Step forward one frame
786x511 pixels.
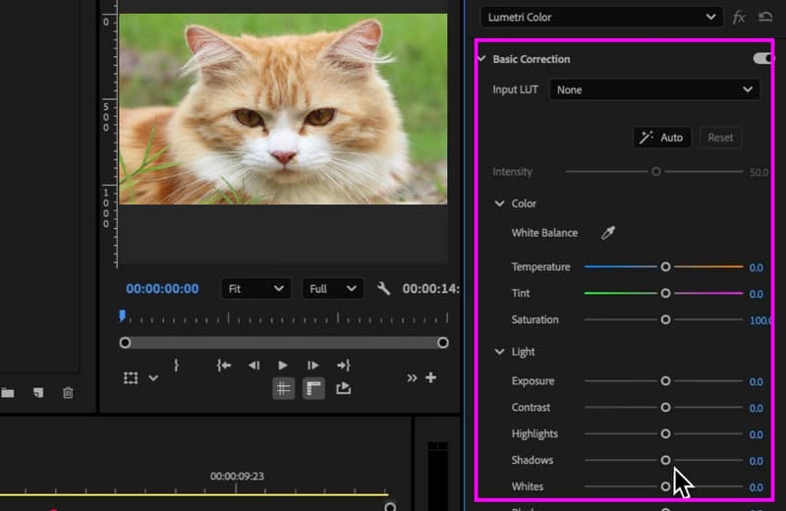coord(312,366)
